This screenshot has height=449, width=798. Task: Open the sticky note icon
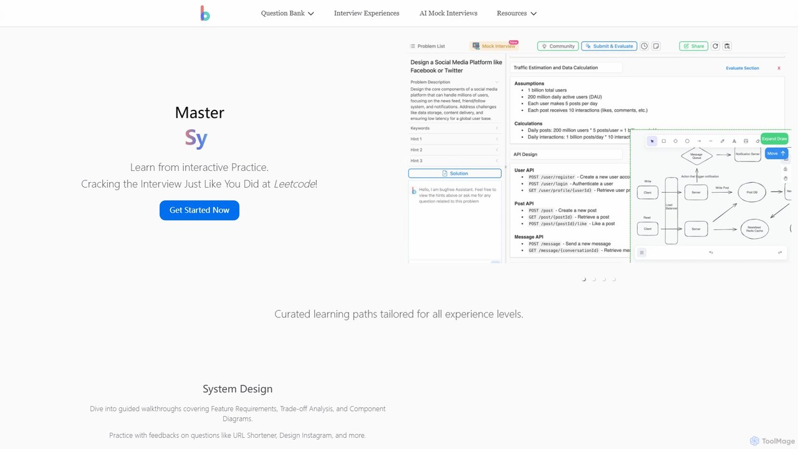click(x=656, y=46)
